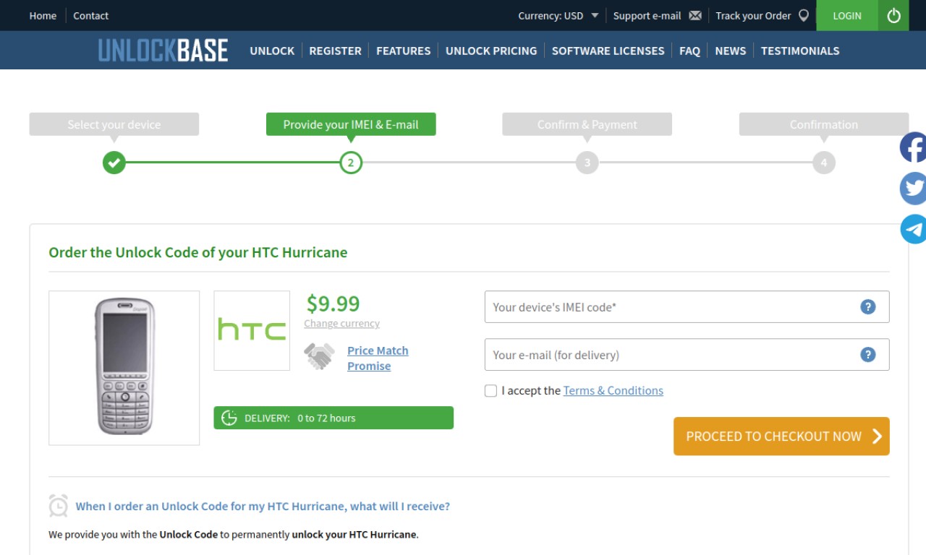The width and height of the screenshot is (926, 555).
Task: Click the power icon beside LOGIN
Action: (893, 15)
